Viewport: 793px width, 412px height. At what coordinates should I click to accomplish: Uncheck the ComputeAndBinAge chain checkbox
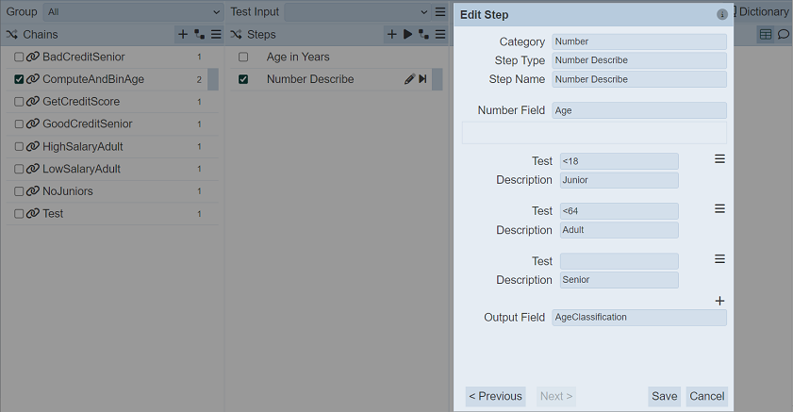20,79
